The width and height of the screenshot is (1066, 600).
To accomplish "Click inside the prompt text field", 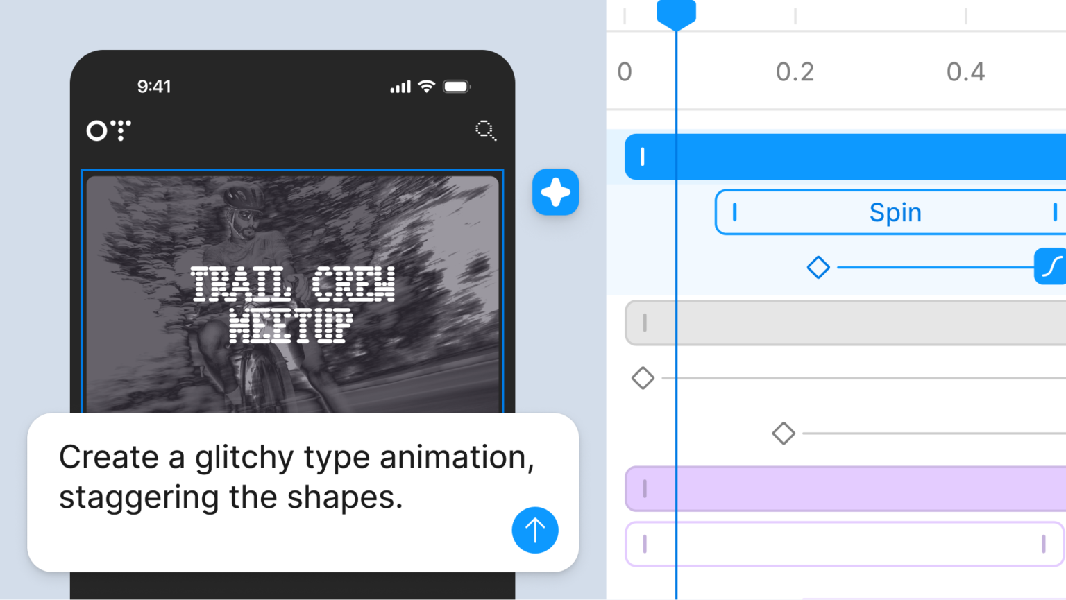I will coord(303,492).
